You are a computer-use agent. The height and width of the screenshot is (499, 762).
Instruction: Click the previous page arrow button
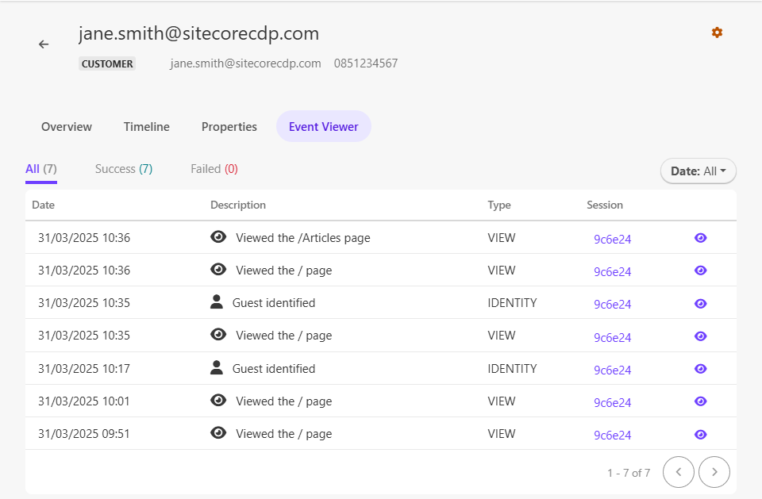tap(679, 472)
